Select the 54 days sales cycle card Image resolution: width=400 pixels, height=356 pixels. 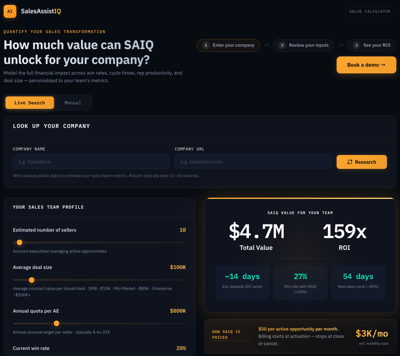(x=358, y=283)
